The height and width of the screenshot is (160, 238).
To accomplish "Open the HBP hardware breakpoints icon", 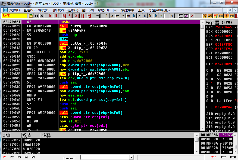I will [221, 16].
